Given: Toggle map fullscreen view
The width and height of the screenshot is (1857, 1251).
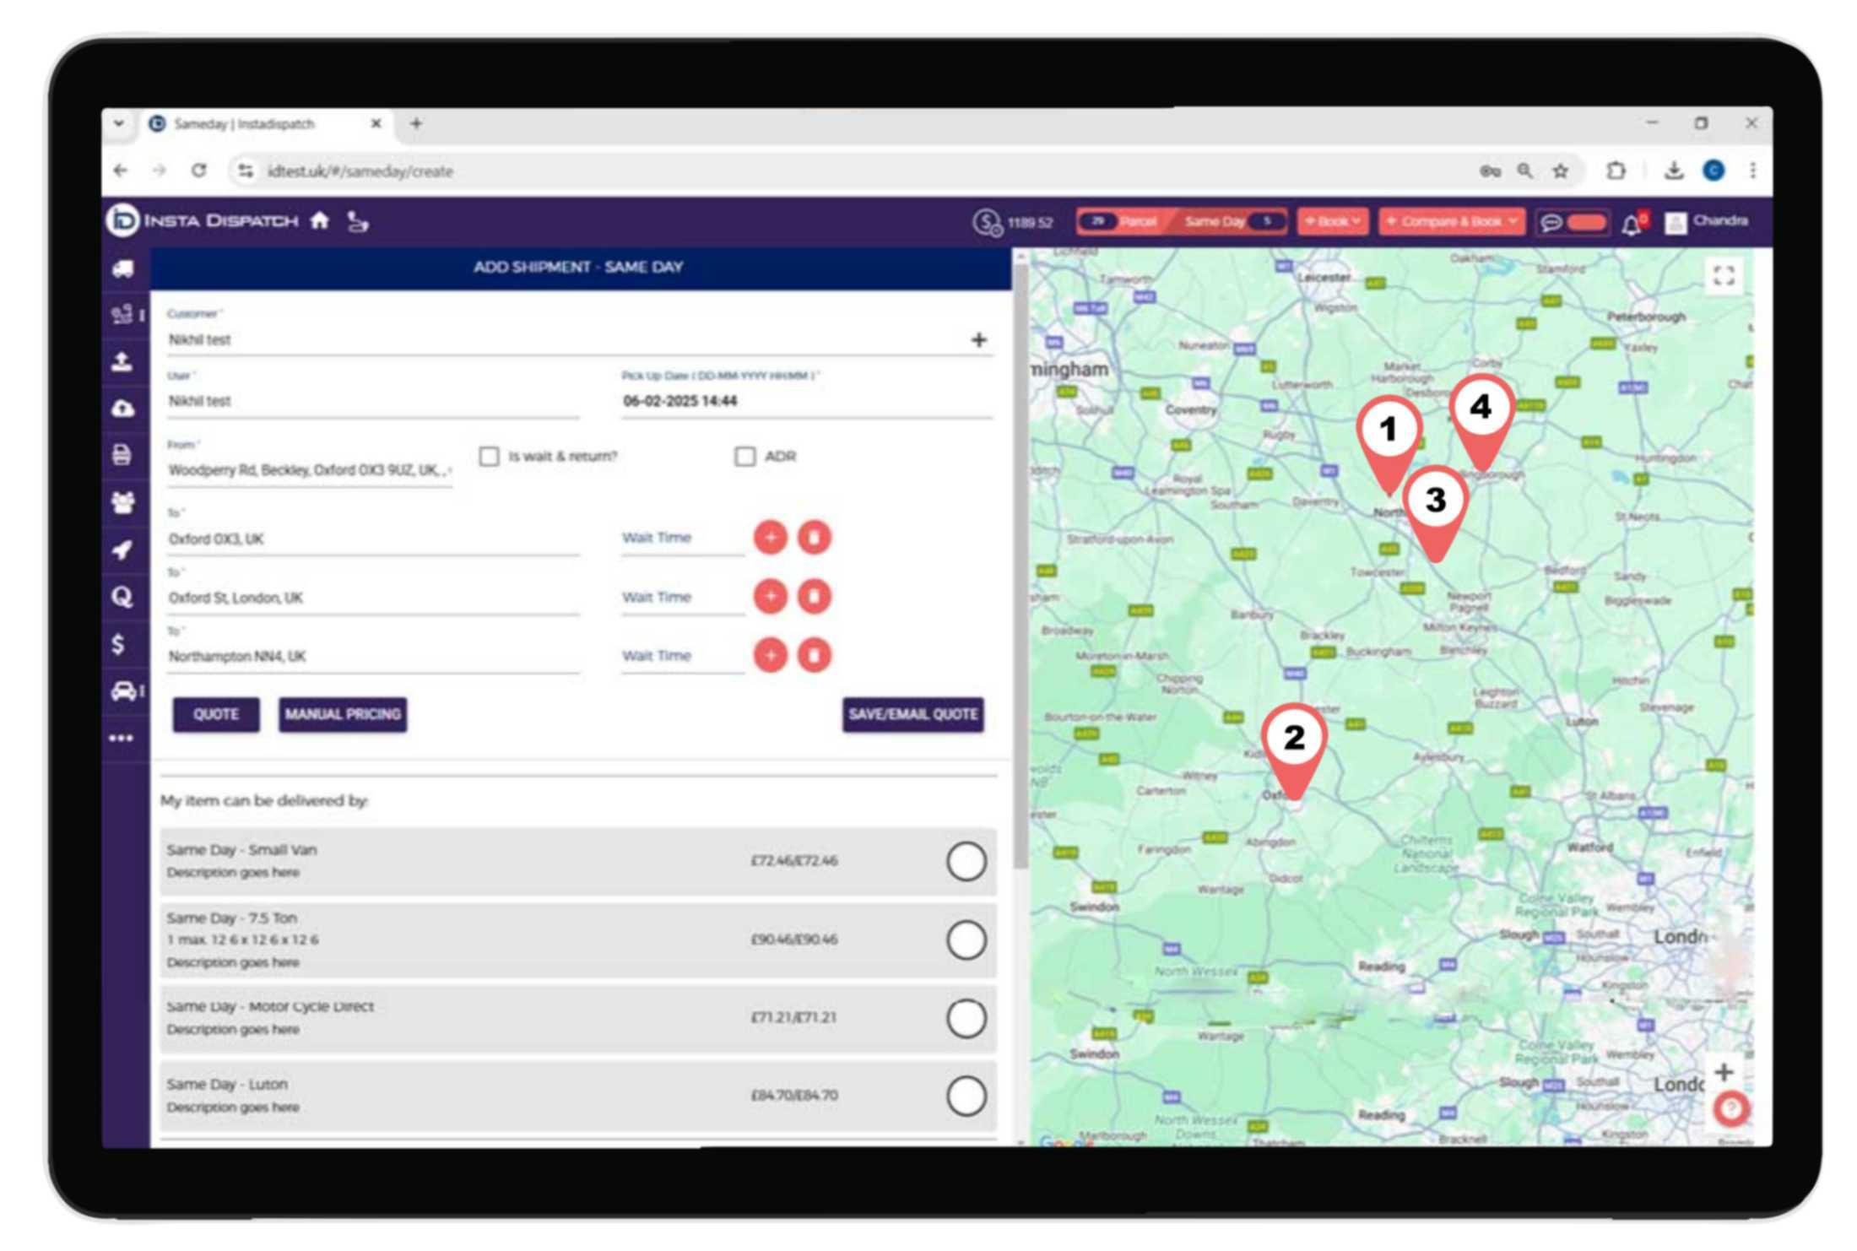Looking at the screenshot, I should click(1723, 275).
